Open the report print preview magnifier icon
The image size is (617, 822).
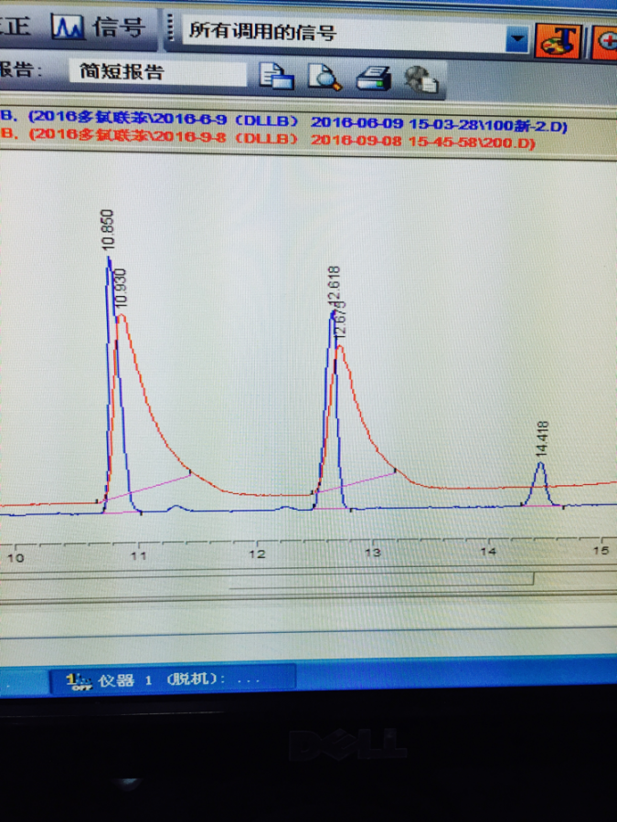(x=324, y=77)
